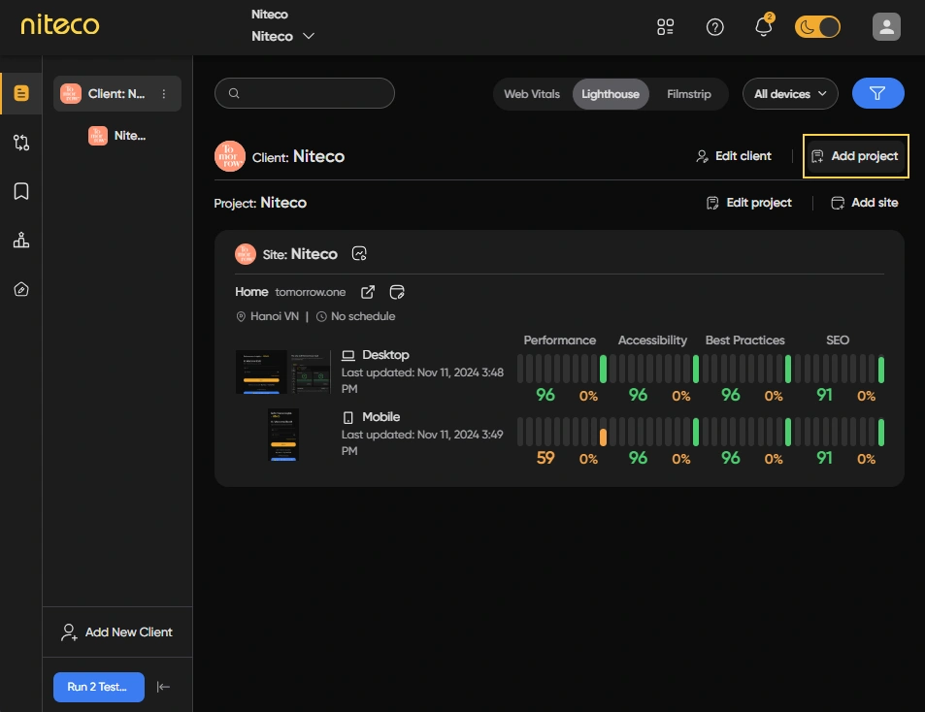The image size is (925, 712).
Task: Open user profile avatar menu
Action: (886, 26)
